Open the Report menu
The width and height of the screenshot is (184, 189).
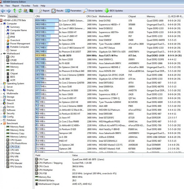(x=16, y=6)
